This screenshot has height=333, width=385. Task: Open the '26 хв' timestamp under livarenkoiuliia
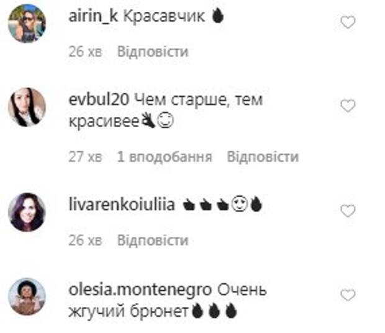pos(85,240)
